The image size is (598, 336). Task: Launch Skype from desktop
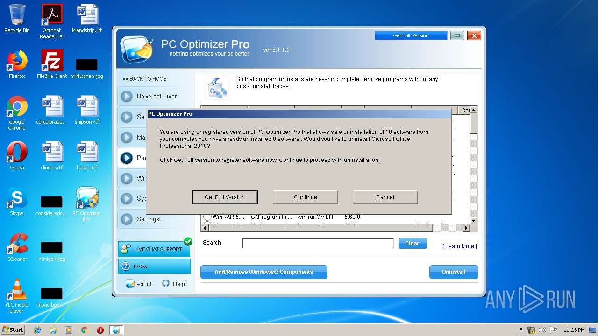click(17, 202)
